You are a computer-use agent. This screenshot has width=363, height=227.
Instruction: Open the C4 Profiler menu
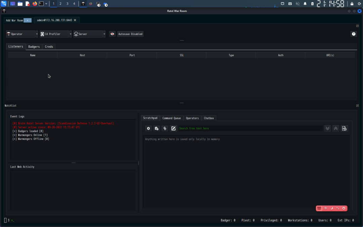(x=54, y=34)
